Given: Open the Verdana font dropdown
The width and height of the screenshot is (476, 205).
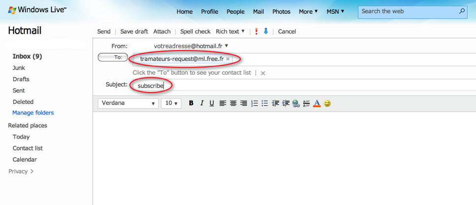Looking at the screenshot, I should (x=128, y=103).
